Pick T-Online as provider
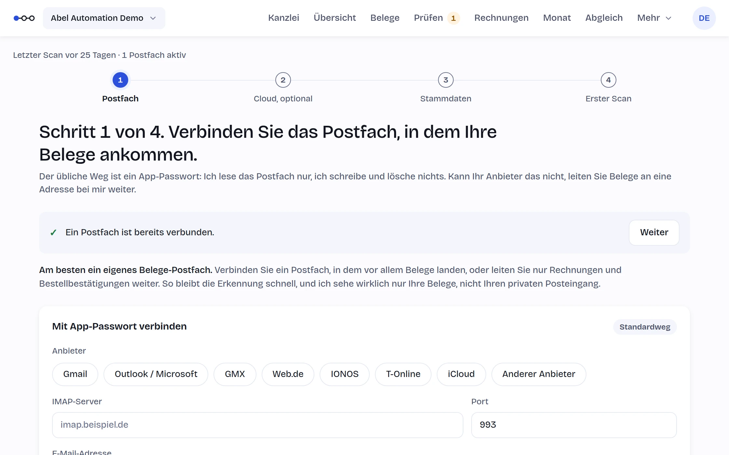The height and width of the screenshot is (455, 729). [x=403, y=374]
